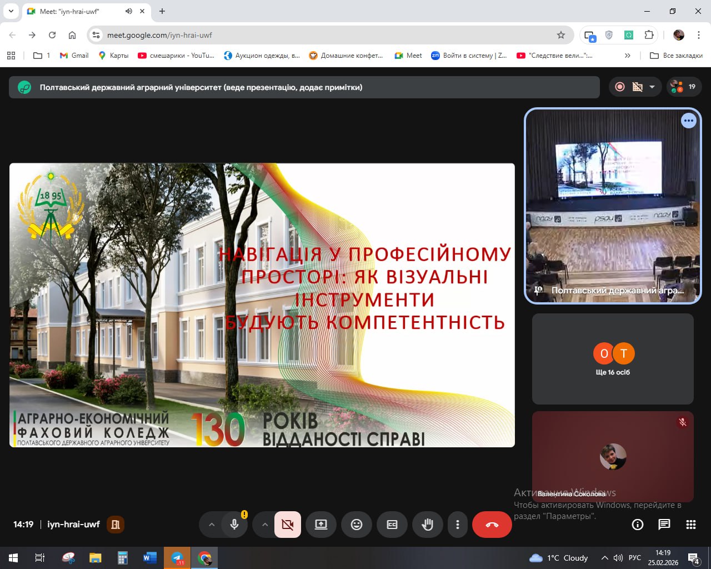The image size is (711, 569).
Task: Start screen sharing with Present now
Action: coord(321,525)
